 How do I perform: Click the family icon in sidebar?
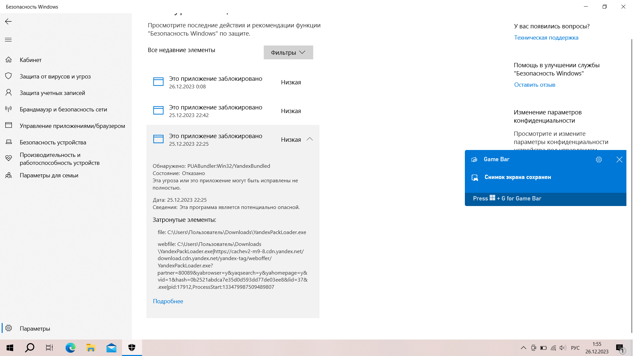point(9,175)
